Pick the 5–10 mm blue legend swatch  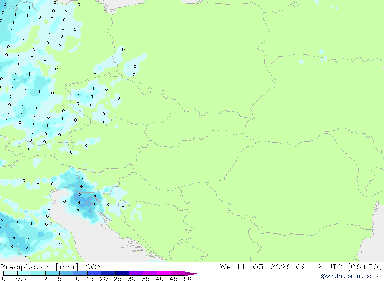pos(66,273)
